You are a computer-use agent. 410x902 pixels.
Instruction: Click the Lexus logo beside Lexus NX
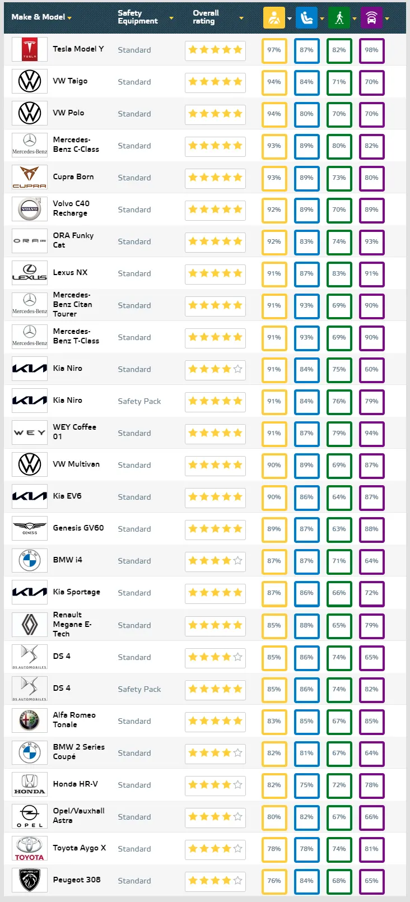click(x=30, y=273)
